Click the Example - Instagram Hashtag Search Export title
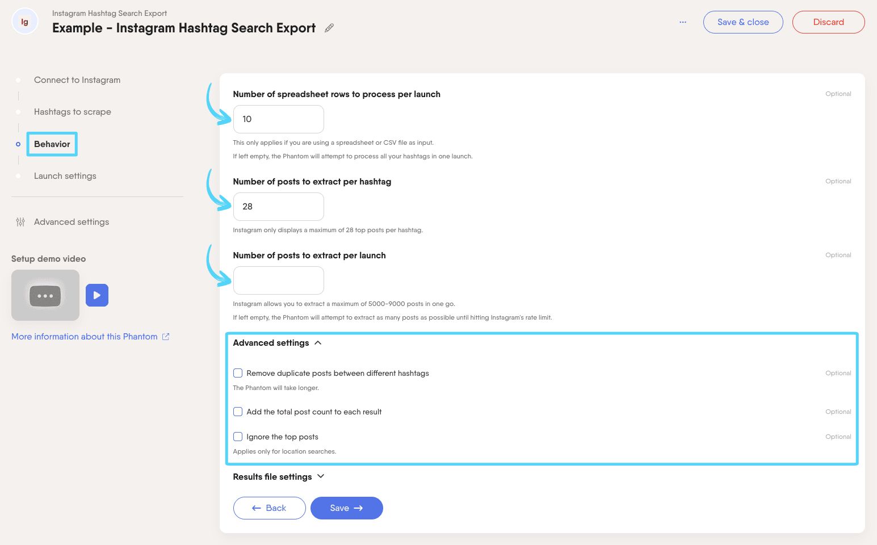Image resolution: width=877 pixels, height=545 pixels. coord(184,28)
